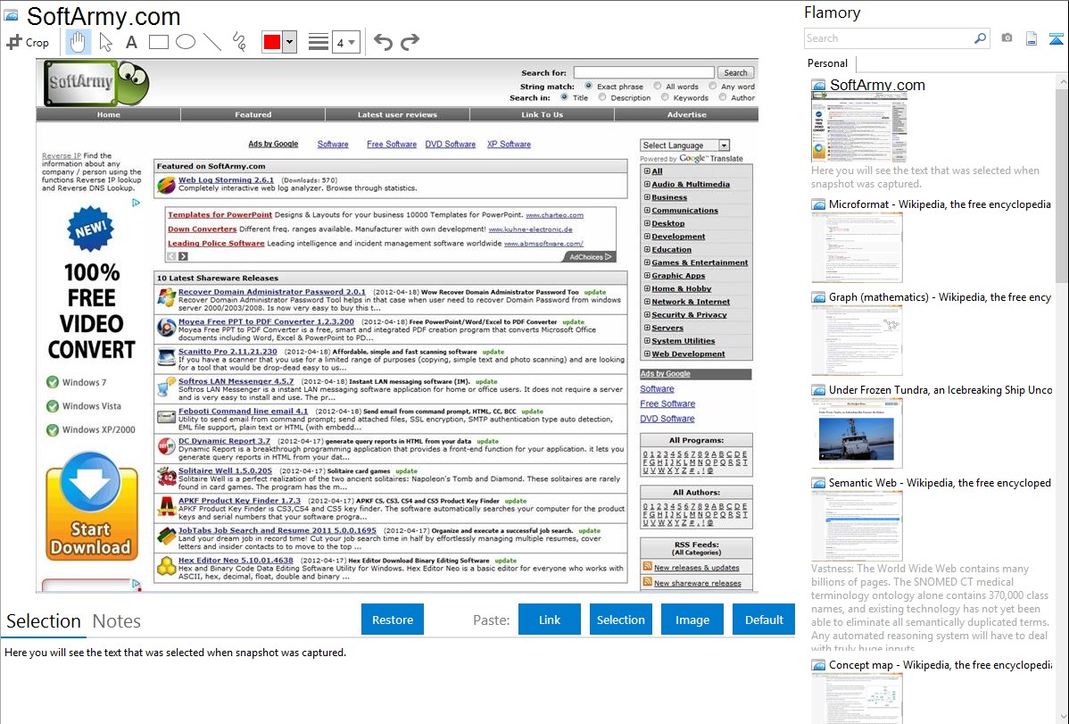Viewport: 1069px width, 724px height.
Task: Go to the Home menu item
Action: [x=108, y=114]
